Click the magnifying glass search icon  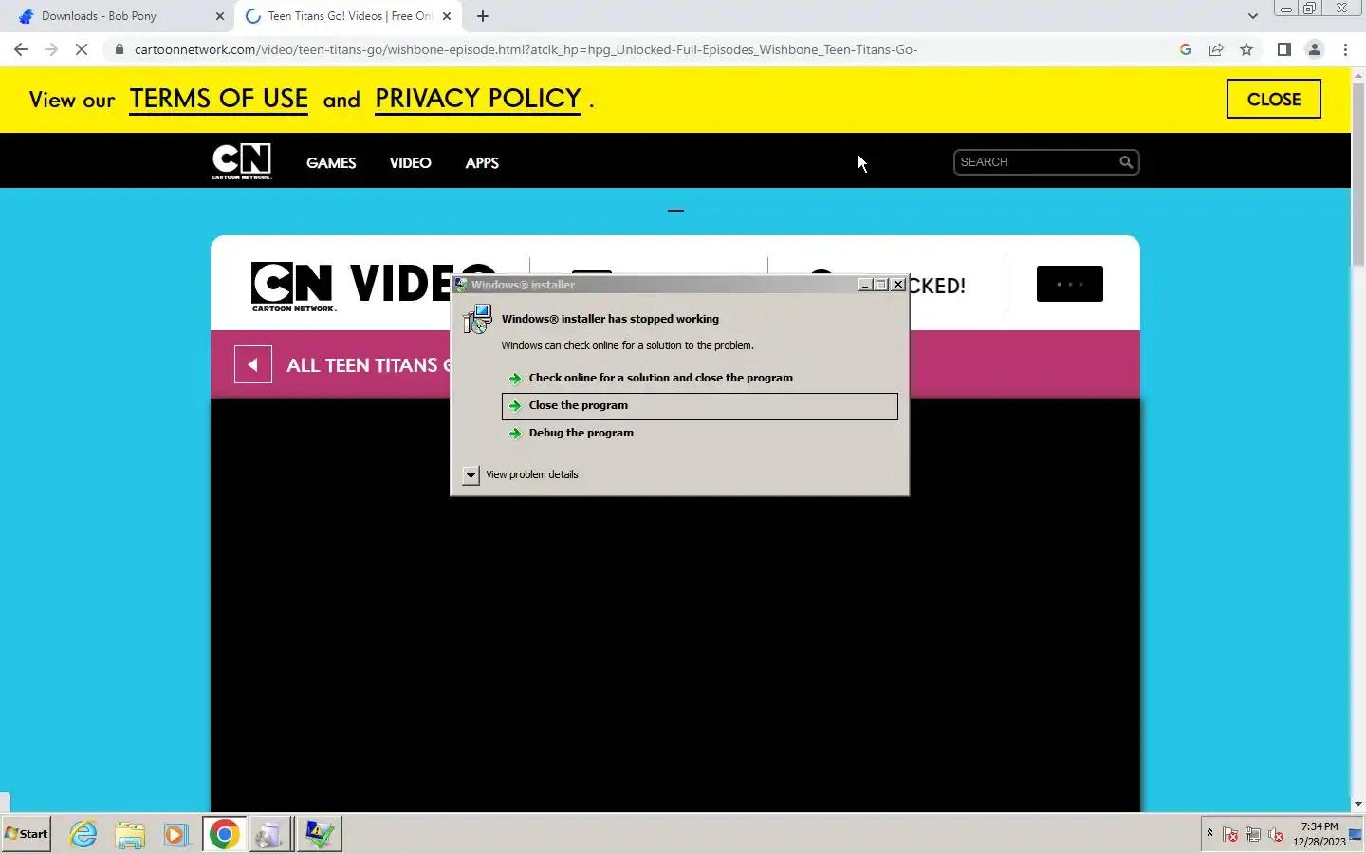1126,162
